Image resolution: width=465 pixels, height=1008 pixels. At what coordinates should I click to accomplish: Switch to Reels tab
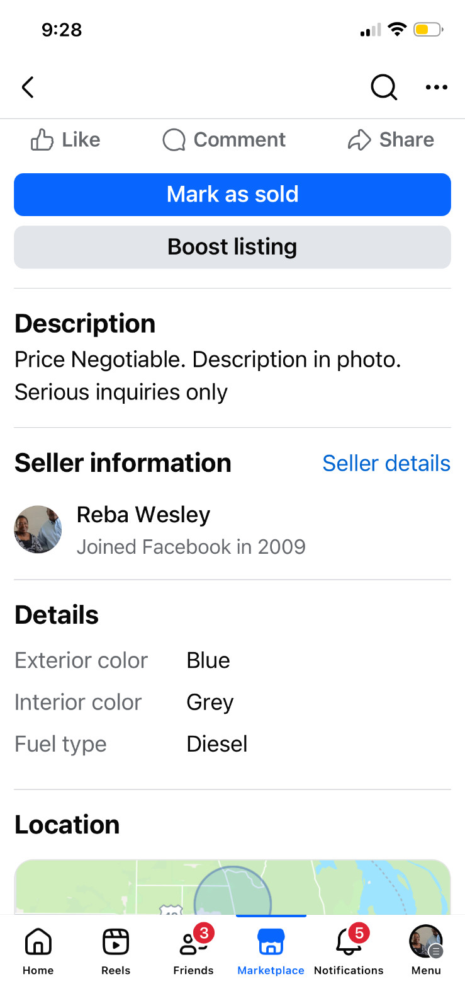(x=116, y=951)
